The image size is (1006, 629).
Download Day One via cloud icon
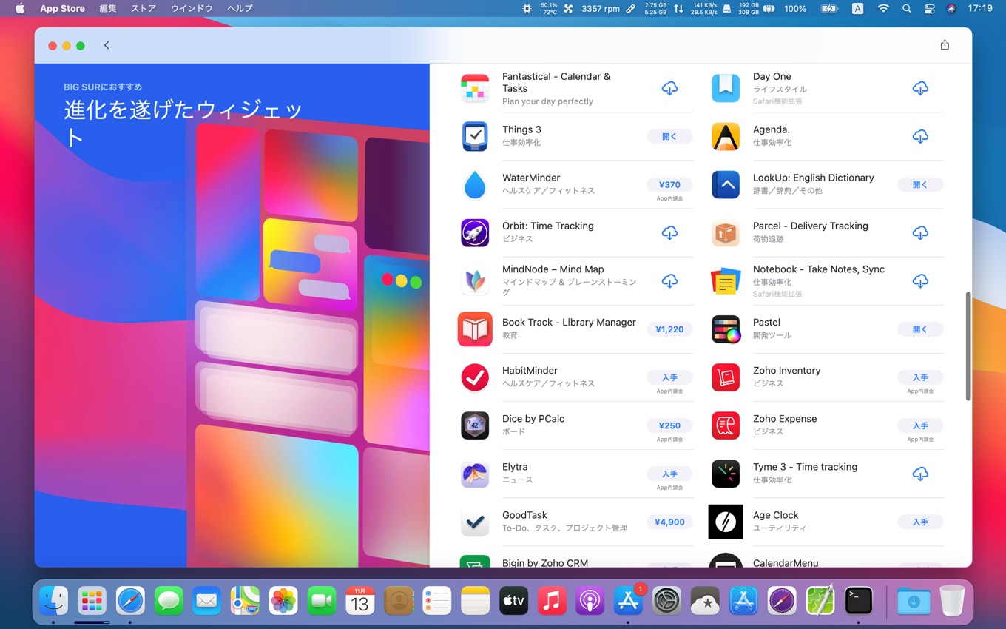[x=920, y=88]
